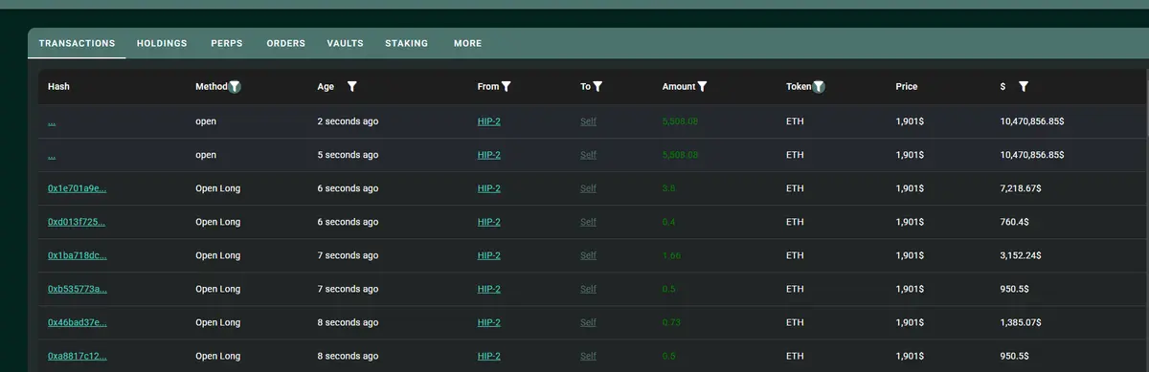Click the 0.73 amount cell
The width and height of the screenshot is (1149, 372).
pos(671,322)
